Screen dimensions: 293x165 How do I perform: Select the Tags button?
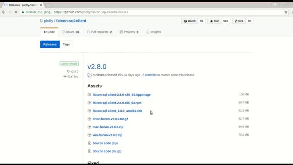coord(66,44)
